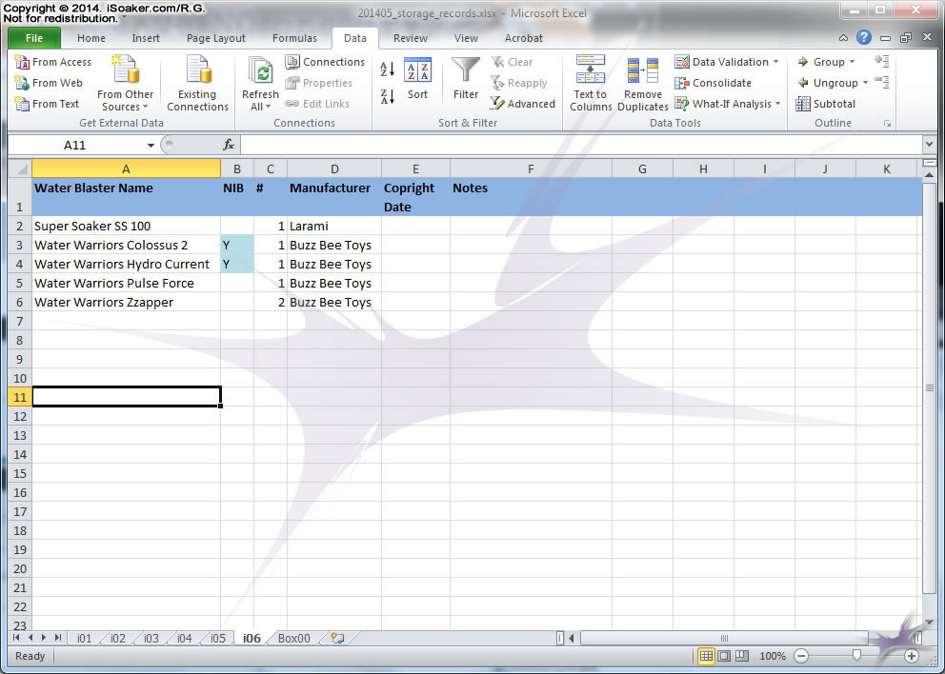Launch Text to Columns wizard

(x=591, y=84)
